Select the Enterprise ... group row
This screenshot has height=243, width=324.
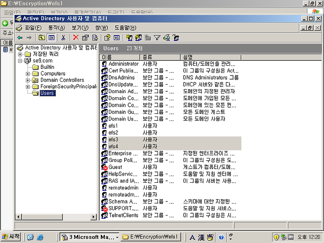click(x=171, y=153)
